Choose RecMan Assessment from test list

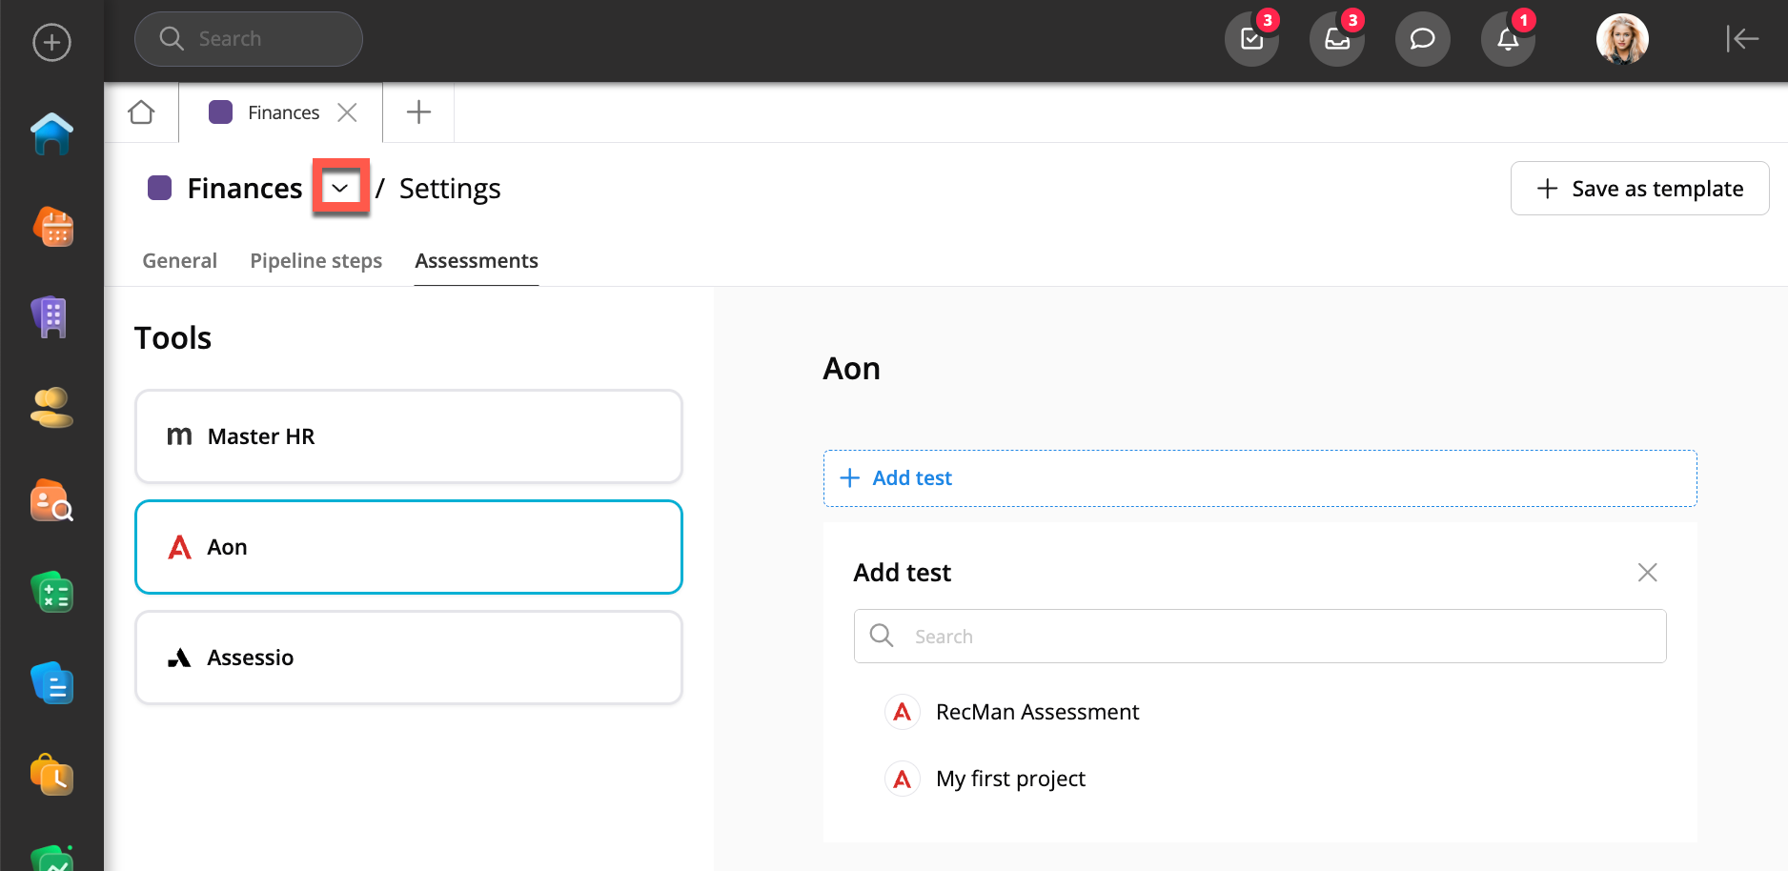[x=1036, y=713]
